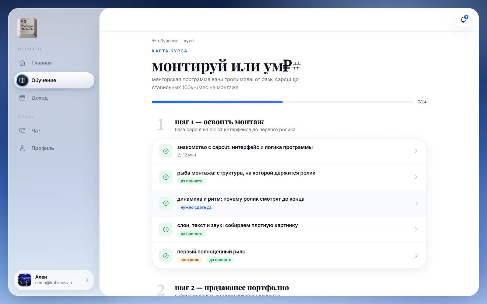Click the обучение breadcrumb link

[x=168, y=40]
